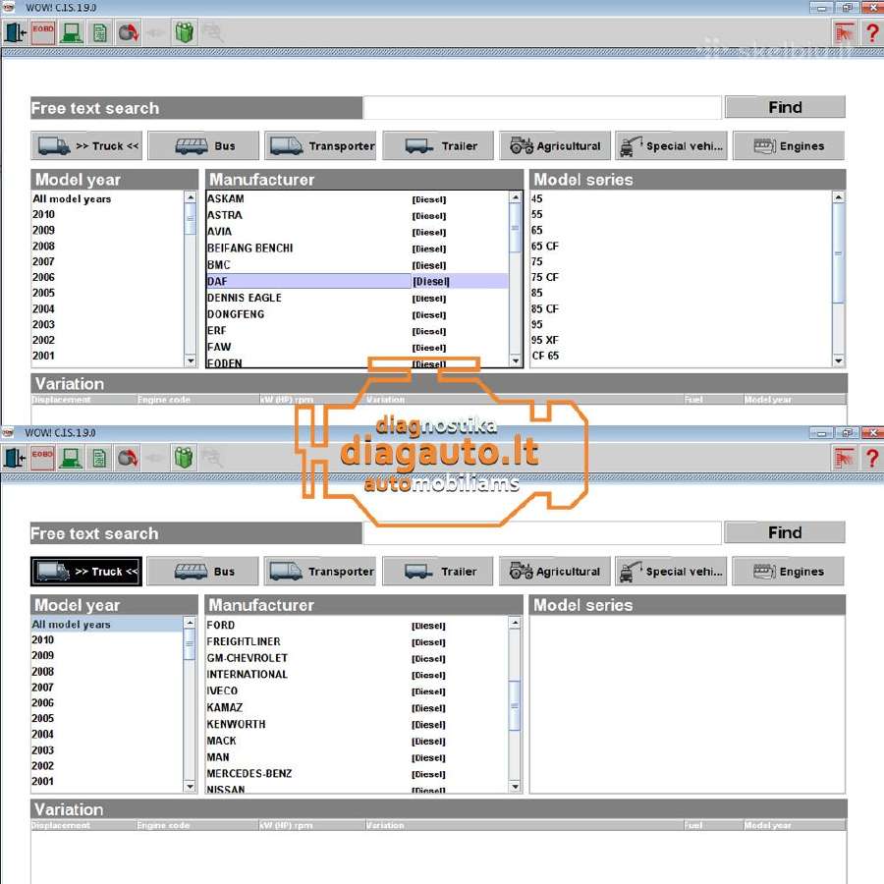Click the Model series up arrow, top window

click(839, 197)
